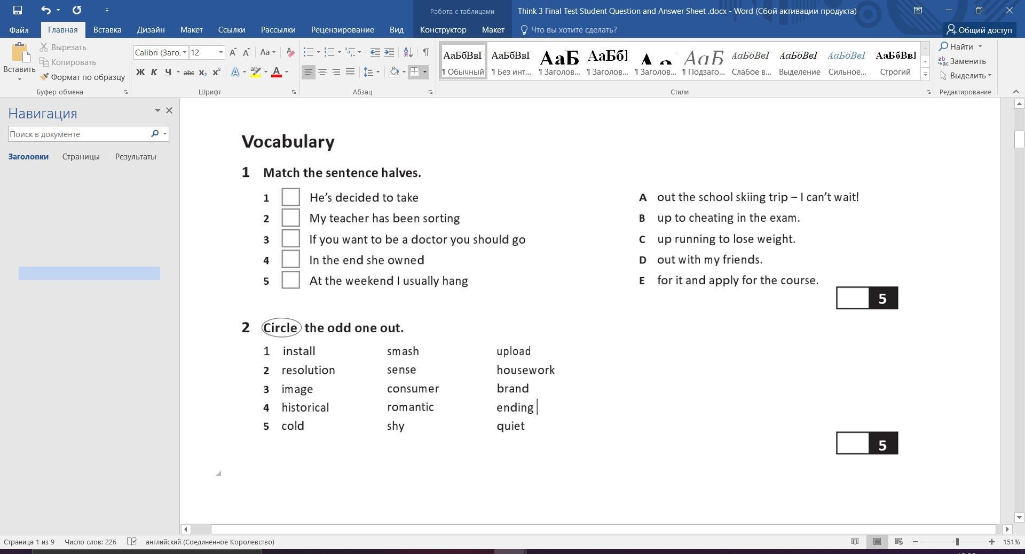The image size is (1025, 554).
Task: Show paragraph marks with pilcrow icon
Action: point(425,52)
